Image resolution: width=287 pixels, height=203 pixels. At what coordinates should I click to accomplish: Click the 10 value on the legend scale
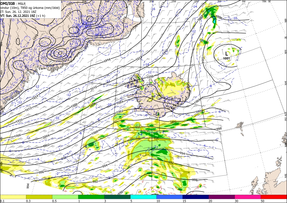[x=158, y=201]
